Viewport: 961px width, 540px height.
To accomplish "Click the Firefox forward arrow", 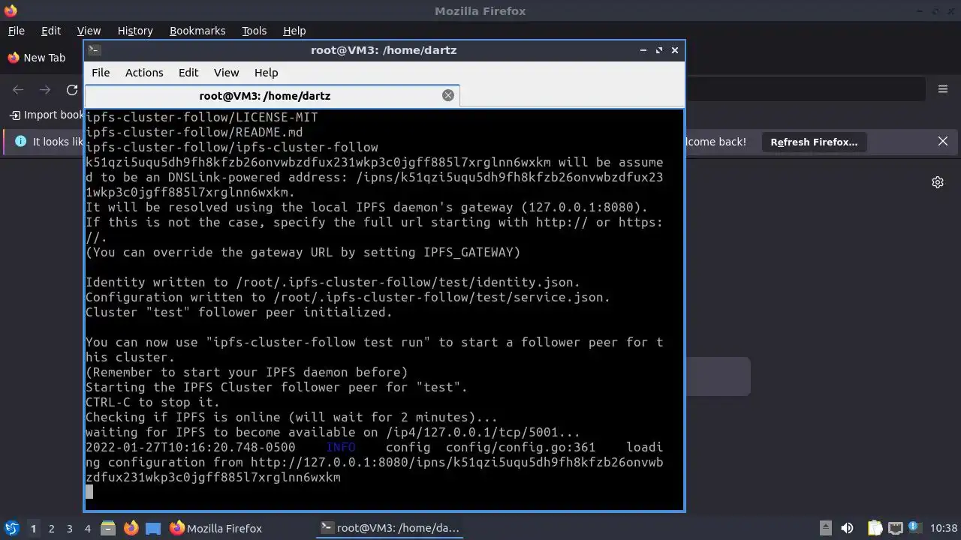I will point(45,90).
